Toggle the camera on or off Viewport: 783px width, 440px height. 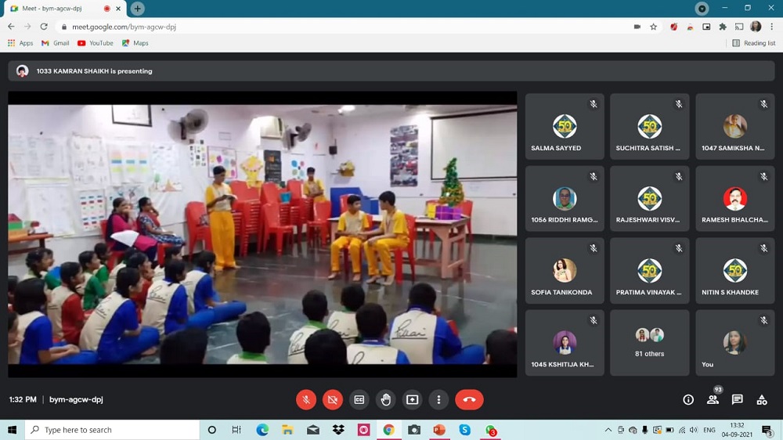[333, 399]
